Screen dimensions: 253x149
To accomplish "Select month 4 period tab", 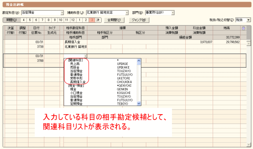I will pos(24,20).
